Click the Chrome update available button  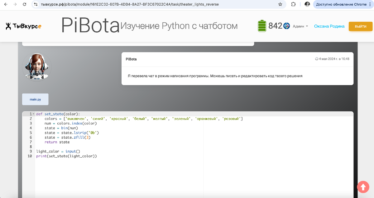[341, 4]
